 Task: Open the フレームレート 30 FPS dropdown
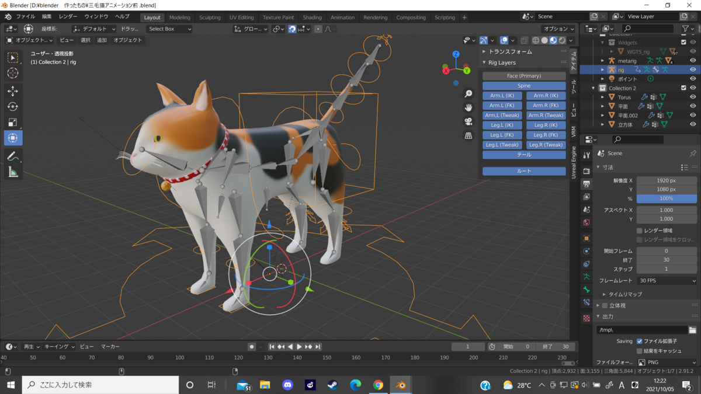click(x=667, y=281)
